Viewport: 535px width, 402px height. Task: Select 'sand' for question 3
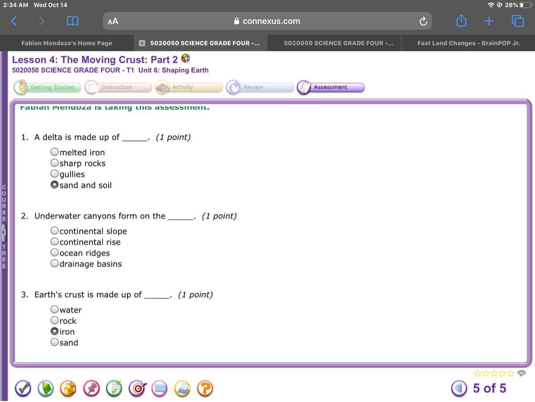click(x=54, y=342)
